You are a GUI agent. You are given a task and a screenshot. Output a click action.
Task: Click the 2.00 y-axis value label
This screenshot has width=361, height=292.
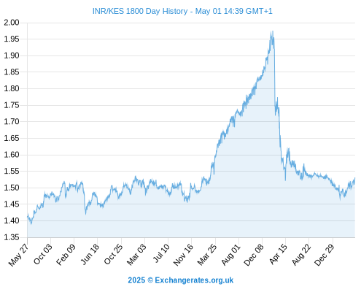click(12, 23)
